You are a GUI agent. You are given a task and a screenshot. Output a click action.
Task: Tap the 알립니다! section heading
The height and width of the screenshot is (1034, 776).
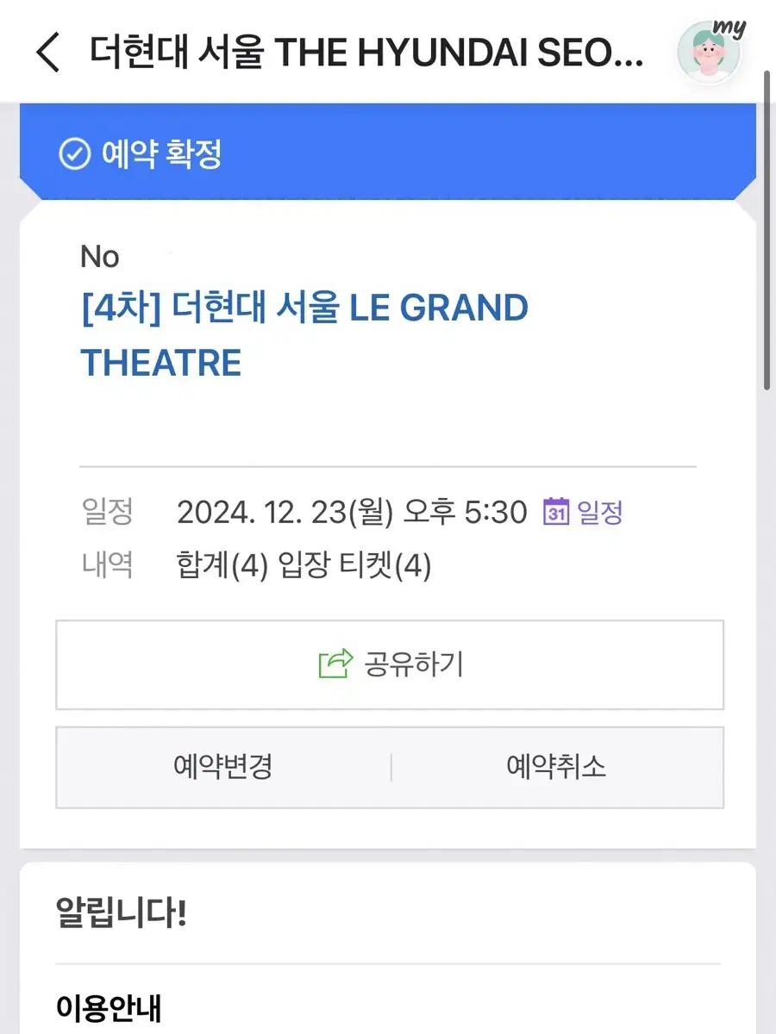click(x=122, y=912)
